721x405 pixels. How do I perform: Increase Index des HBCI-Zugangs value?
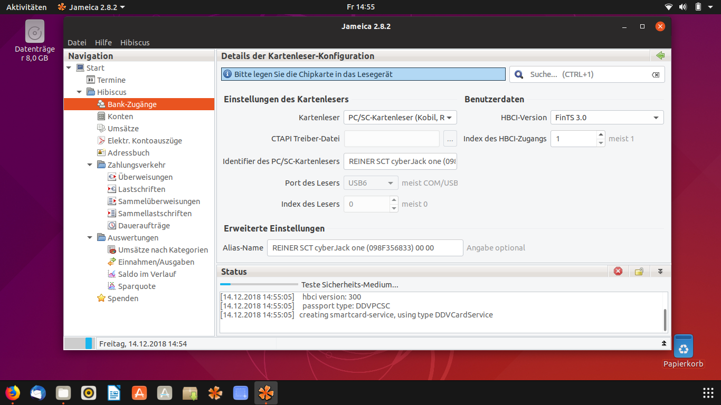(x=601, y=134)
